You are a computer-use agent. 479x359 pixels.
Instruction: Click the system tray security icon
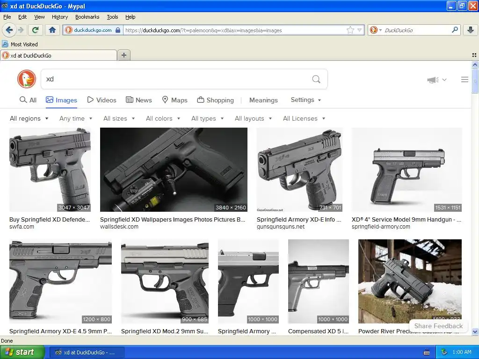click(444, 352)
